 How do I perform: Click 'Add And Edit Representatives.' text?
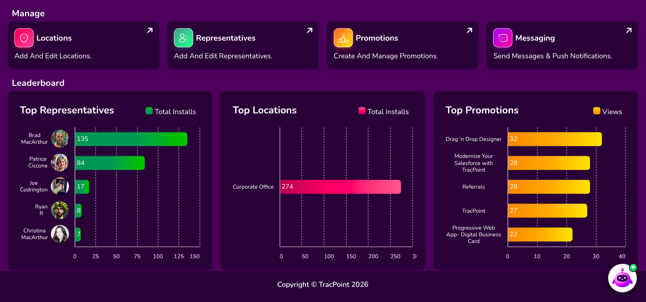(x=223, y=56)
